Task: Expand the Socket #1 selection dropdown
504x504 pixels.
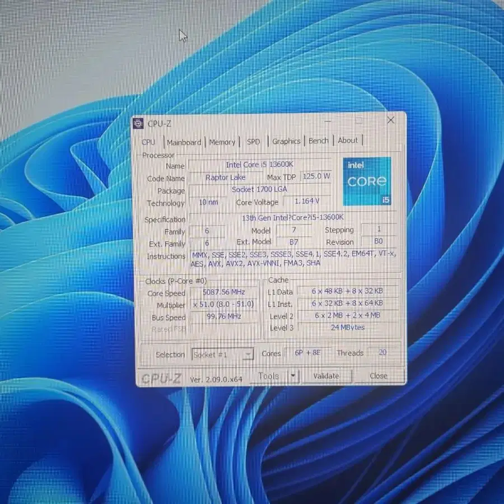Action: point(222,354)
